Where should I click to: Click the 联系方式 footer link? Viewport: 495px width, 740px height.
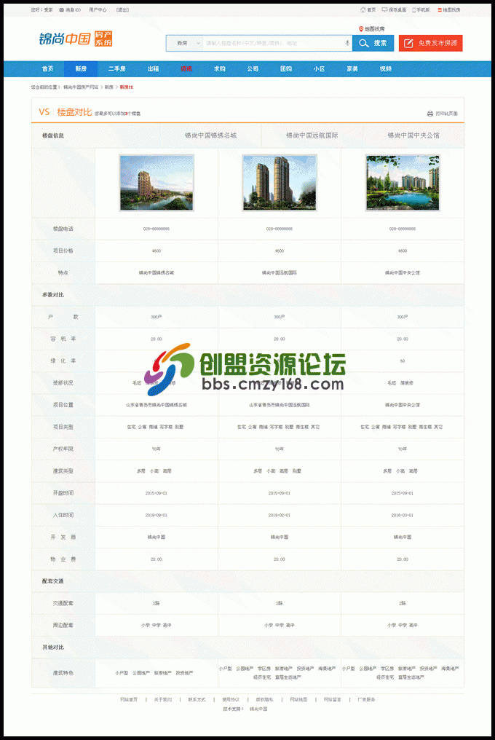coord(197,699)
